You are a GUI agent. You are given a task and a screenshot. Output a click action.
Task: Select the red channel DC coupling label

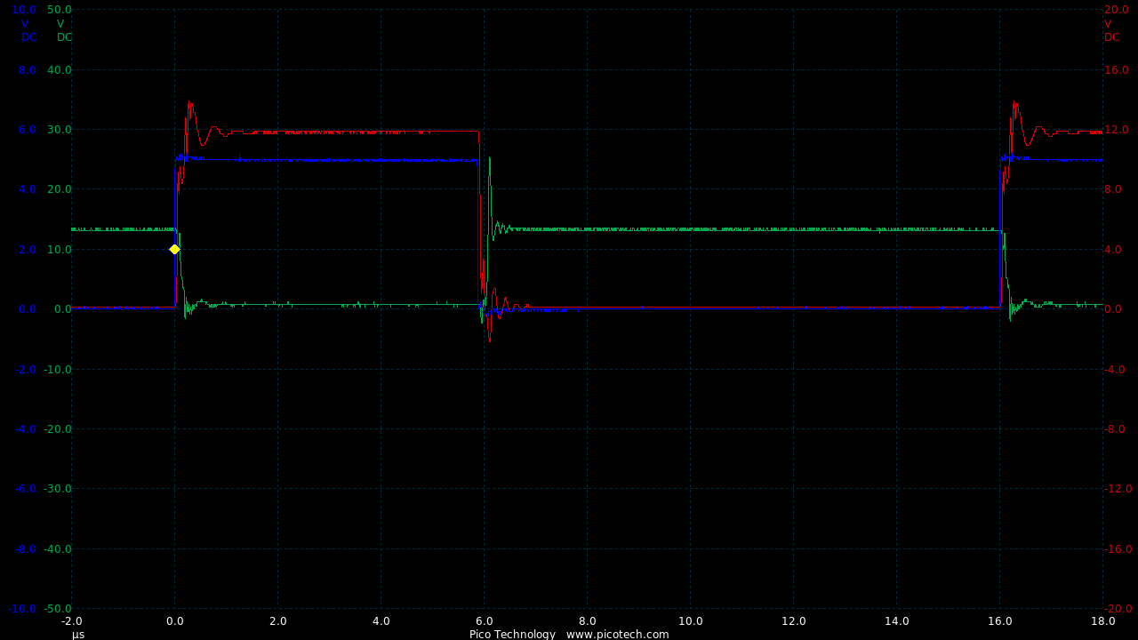[x=1112, y=37]
